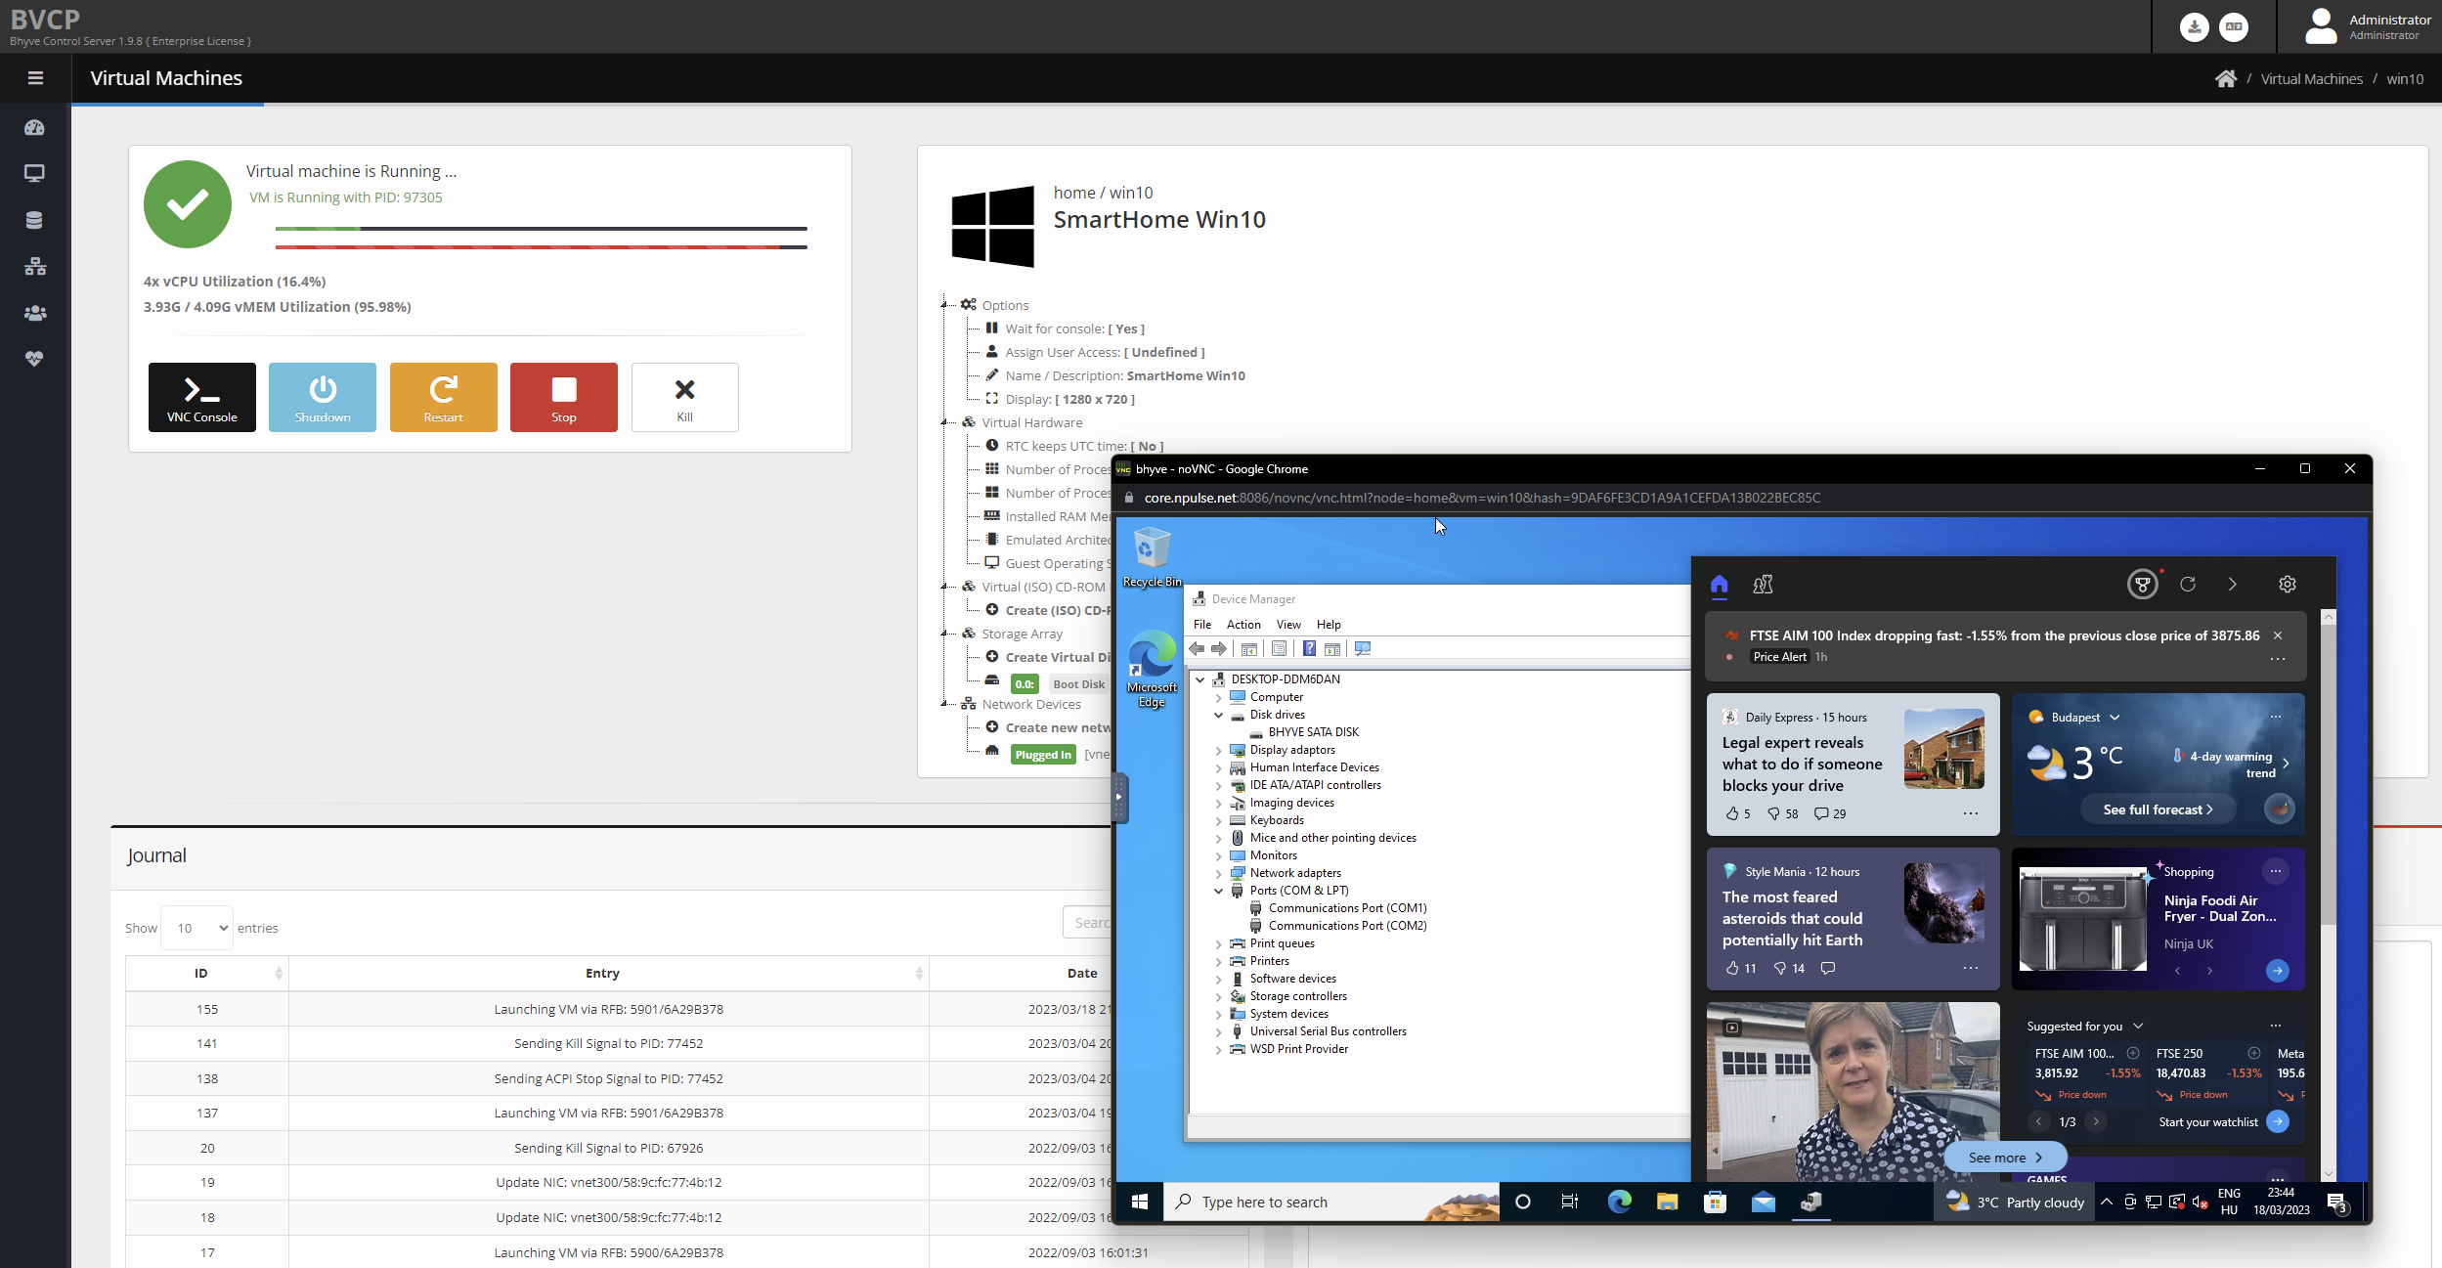Screen dimensions: 2442x1268
Task: Expand the Storage controllers node
Action: (x=1219, y=996)
